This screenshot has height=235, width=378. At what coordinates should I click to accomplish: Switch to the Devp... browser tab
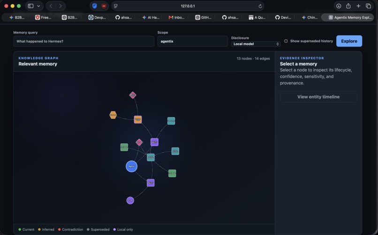tap(97, 17)
